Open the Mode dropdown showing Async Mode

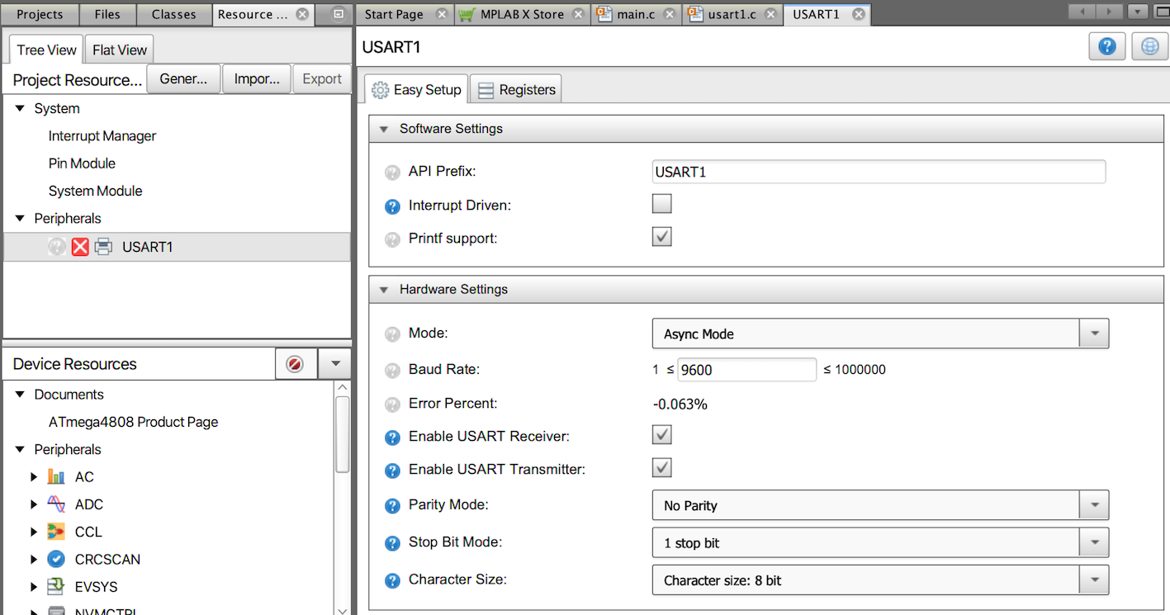pos(879,334)
